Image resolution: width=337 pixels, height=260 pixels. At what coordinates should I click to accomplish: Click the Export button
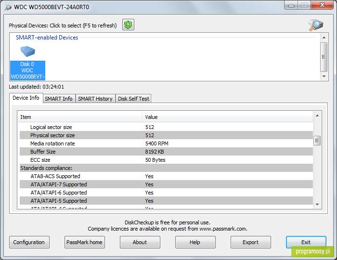pos(251,242)
